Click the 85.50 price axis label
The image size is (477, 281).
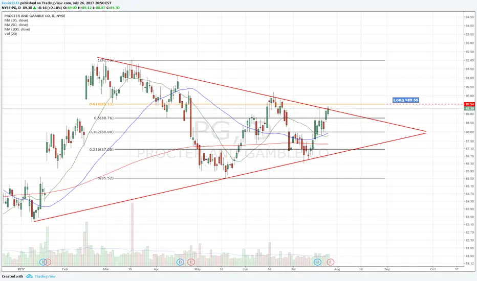coord(469,179)
